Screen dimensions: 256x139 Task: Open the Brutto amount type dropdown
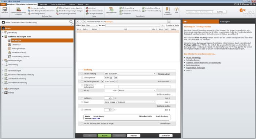pyautogui.click(x=137, y=90)
